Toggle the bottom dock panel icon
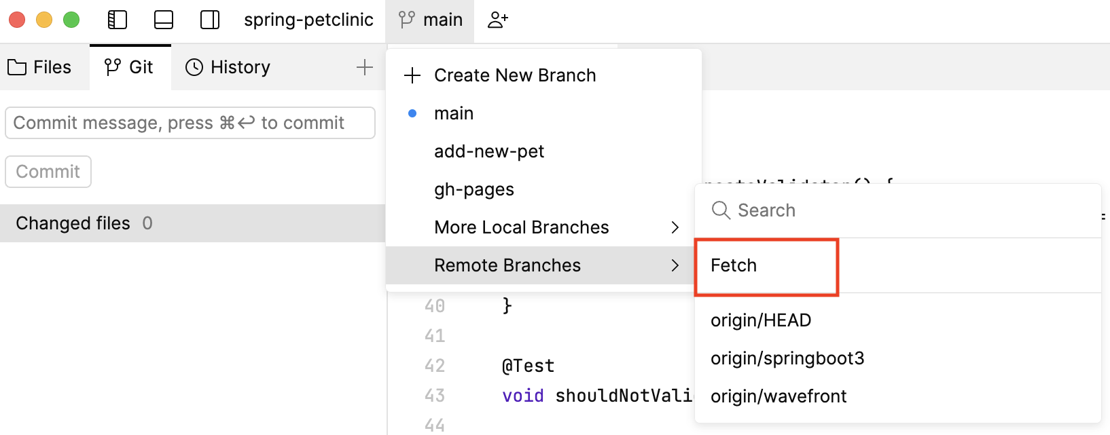 click(x=163, y=20)
